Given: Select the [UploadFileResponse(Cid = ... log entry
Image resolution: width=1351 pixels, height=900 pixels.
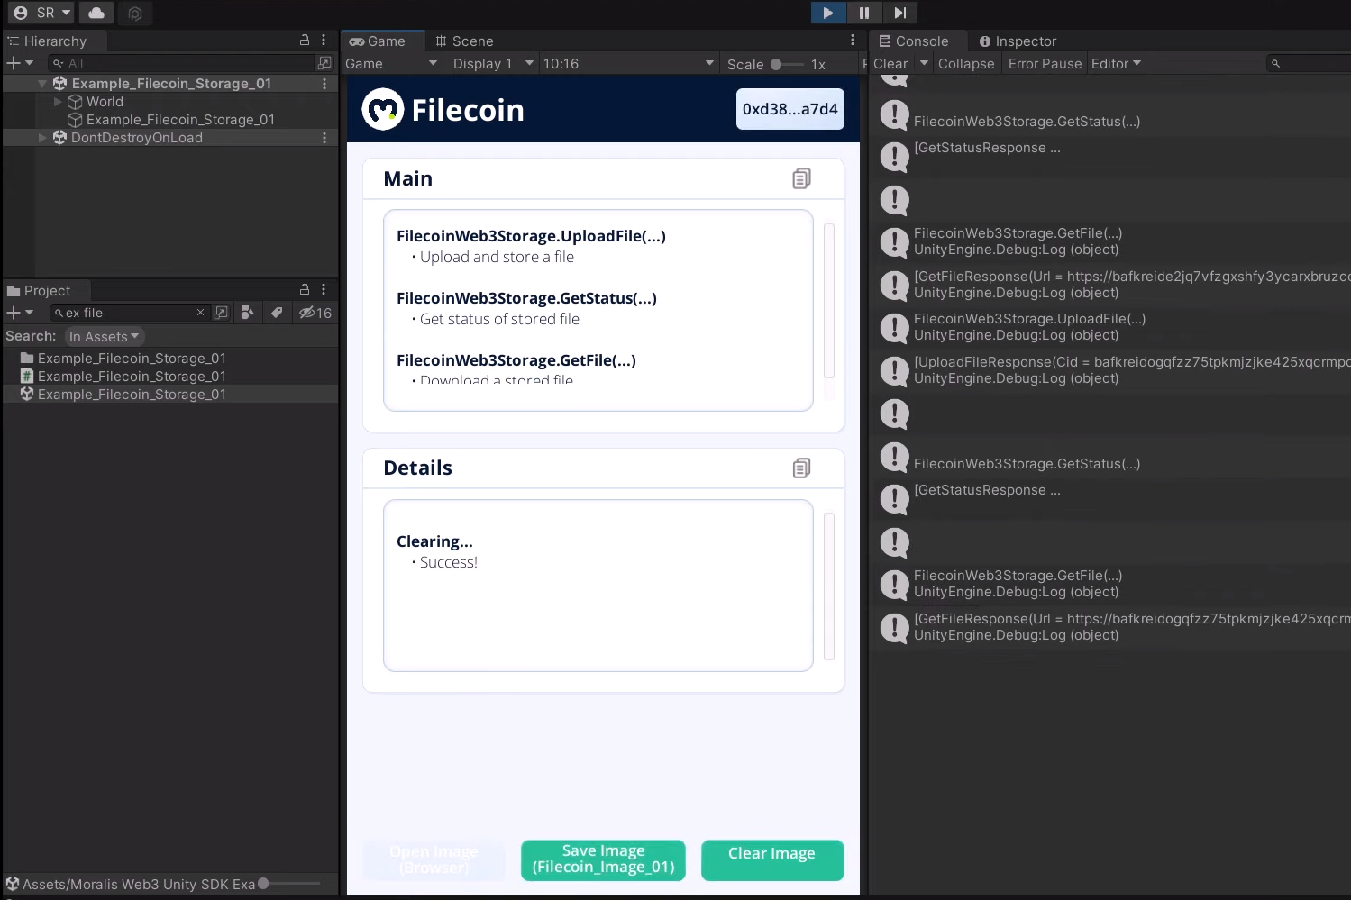Looking at the screenshot, I should tap(1110, 370).
